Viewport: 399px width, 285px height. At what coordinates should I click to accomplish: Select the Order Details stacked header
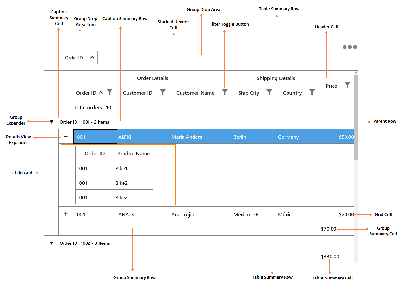tap(153, 78)
